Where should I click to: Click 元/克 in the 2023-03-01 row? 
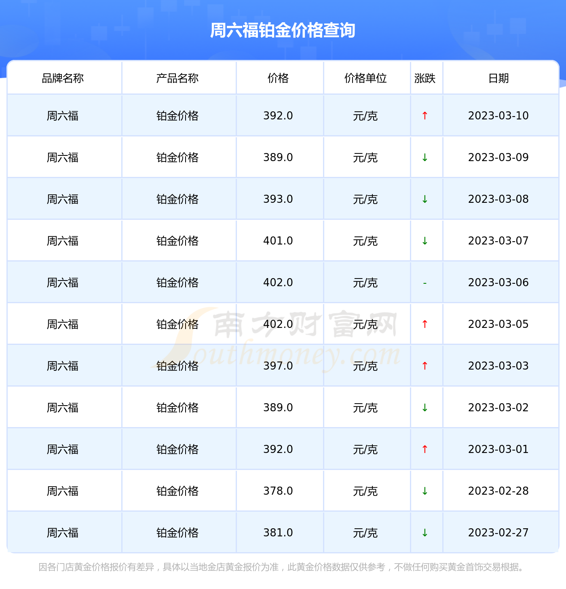click(365, 450)
